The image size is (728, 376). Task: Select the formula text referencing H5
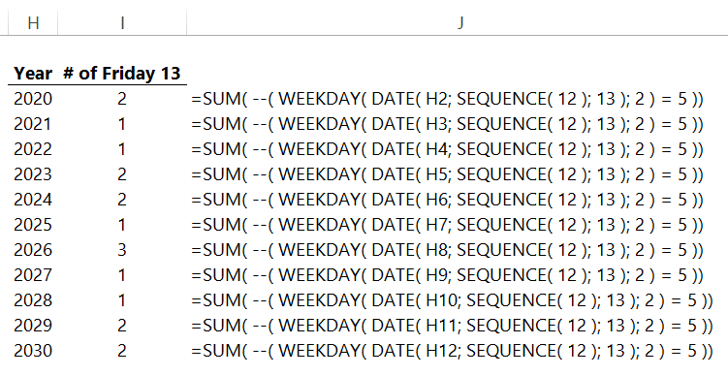point(447,174)
